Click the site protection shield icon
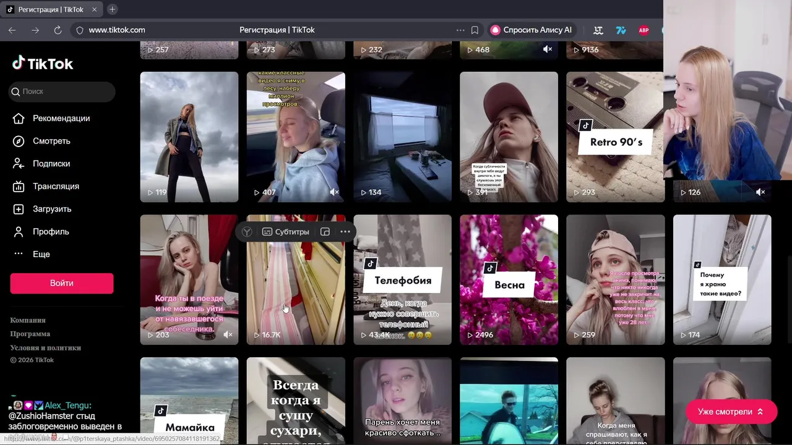 pyautogui.click(x=79, y=30)
